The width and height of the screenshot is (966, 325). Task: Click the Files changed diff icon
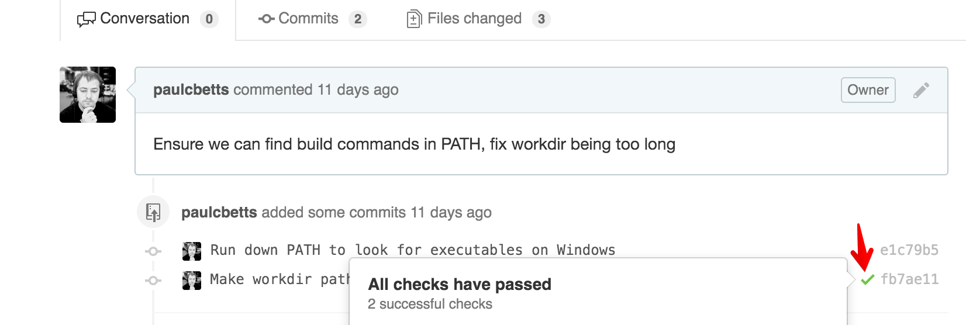pos(413,19)
